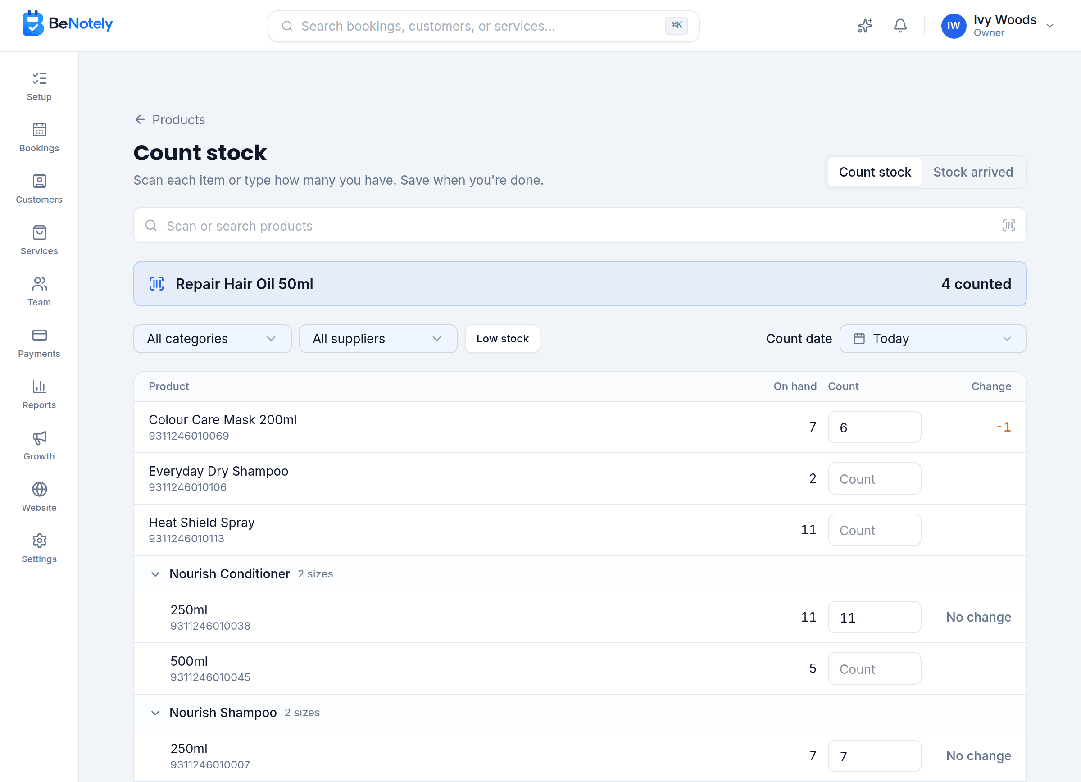Open the Reports chart icon

[39, 386]
